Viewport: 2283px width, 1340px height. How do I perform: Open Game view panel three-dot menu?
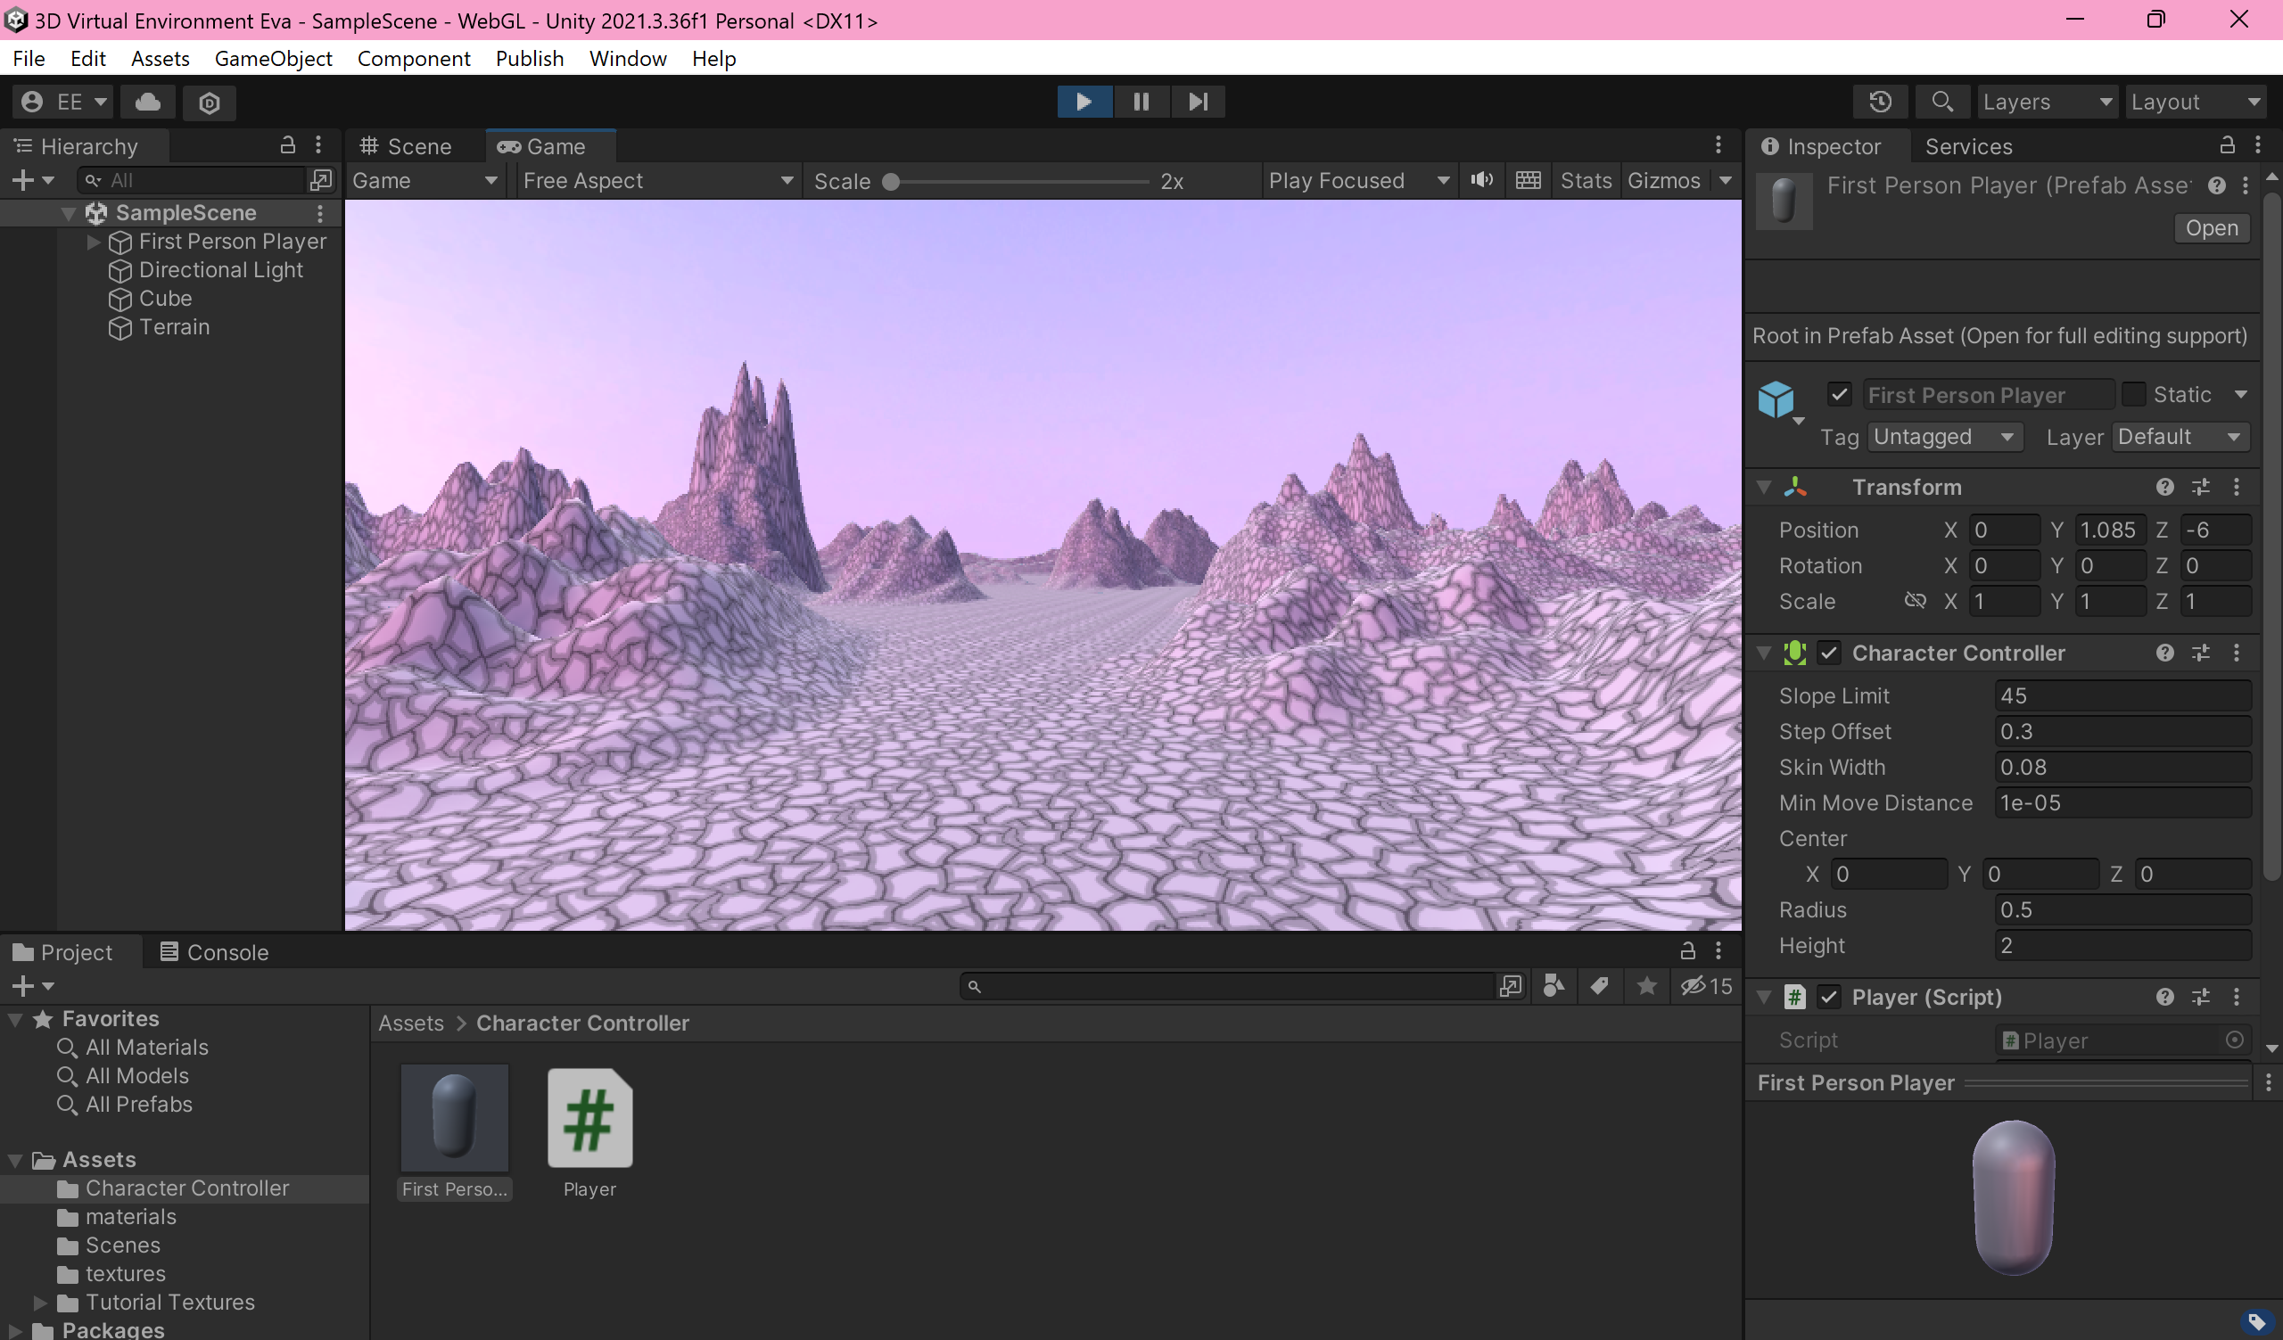(1718, 144)
